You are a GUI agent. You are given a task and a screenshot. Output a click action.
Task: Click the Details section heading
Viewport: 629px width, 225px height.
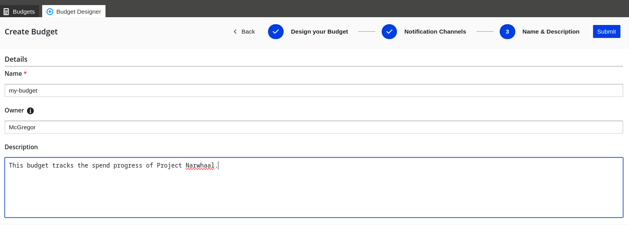click(x=16, y=59)
